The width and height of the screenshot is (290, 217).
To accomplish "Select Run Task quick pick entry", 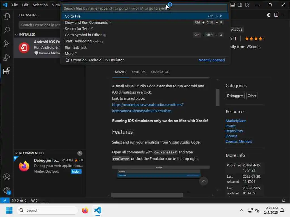I will click(145, 47).
